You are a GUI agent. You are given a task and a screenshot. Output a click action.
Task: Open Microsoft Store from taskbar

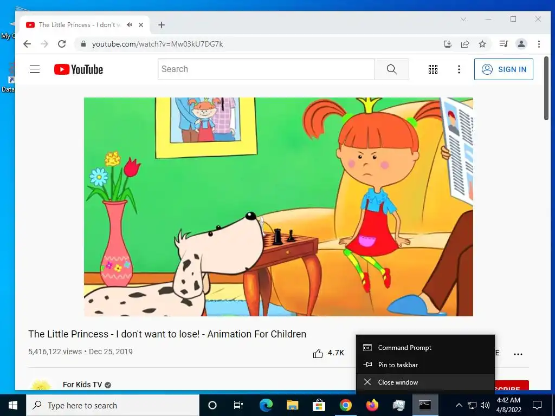tap(319, 405)
